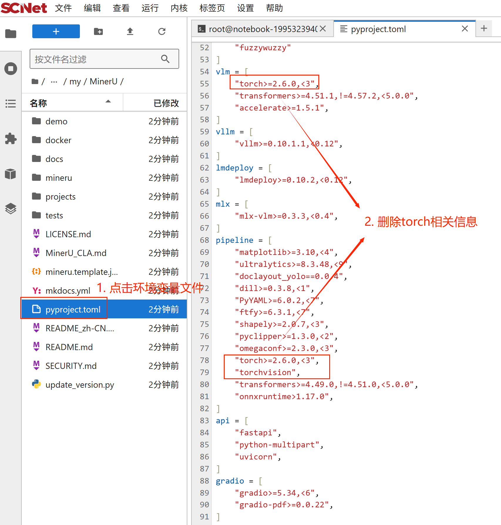
Task: Open the extension manager puzzle icon
Action: click(x=11, y=139)
